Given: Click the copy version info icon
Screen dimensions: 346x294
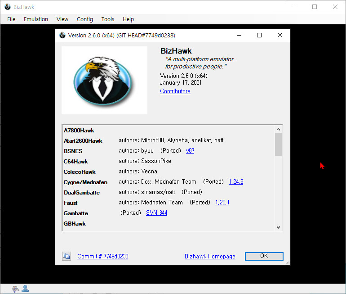Looking at the screenshot, I should coord(67,256).
